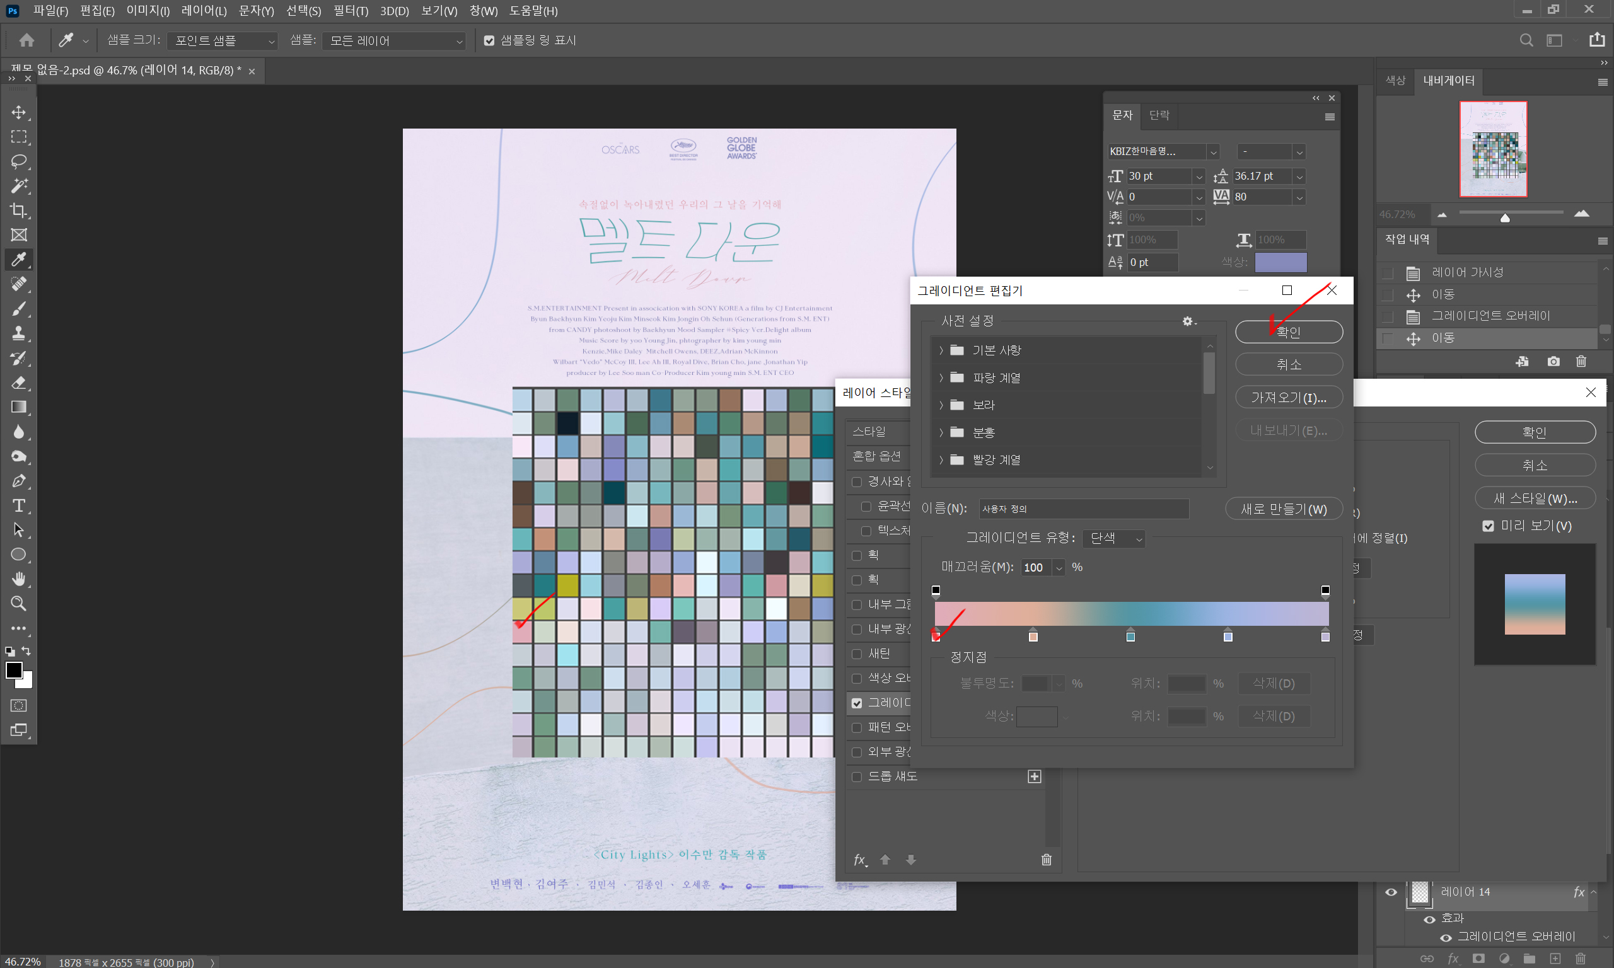Click the Home icon in options bar
The height and width of the screenshot is (968, 1614).
(x=26, y=40)
